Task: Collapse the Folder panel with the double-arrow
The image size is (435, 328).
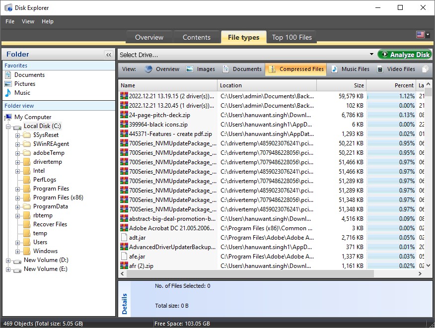Action: point(109,54)
